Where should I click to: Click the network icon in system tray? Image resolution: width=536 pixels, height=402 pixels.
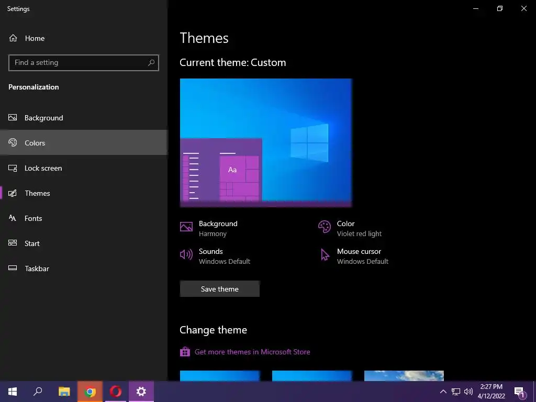click(456, 392)
